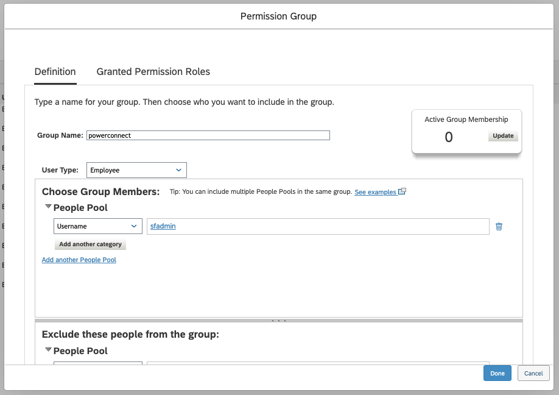Open the Add another People Pool link
The image size is (559, 395).
click(x=79, y=260)
